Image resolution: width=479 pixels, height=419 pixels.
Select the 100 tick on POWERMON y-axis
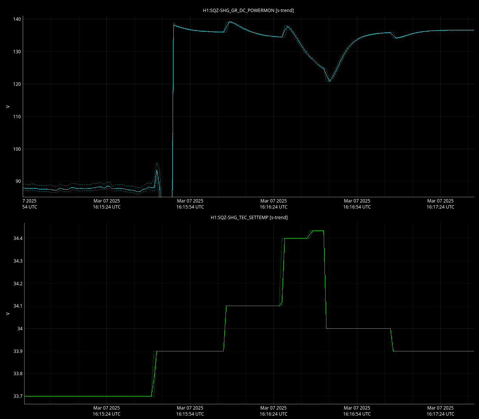point(17,149)
